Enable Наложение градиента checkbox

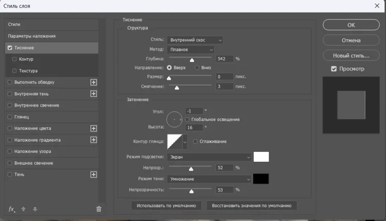coord(10,140)
